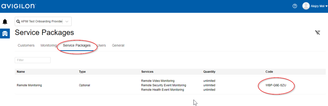Switch to the Customers tab
The height and width of the screenshot is (106, 328).
[x=26, y=46]
